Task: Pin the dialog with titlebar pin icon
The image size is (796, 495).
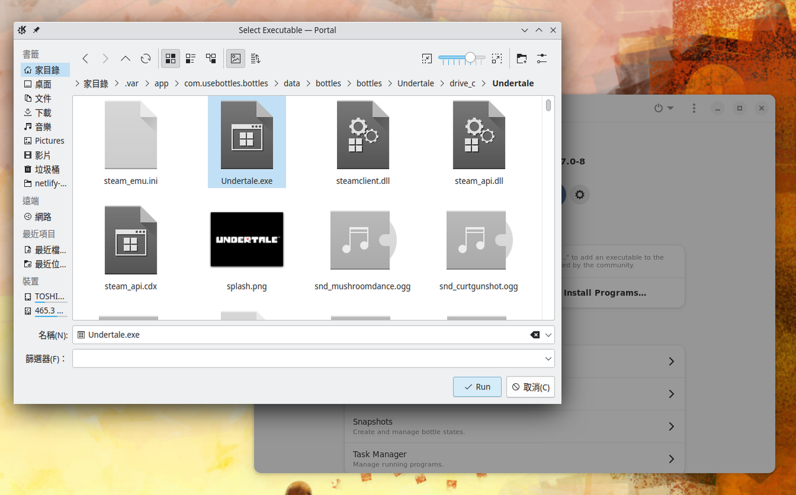Action: point(37,30)
